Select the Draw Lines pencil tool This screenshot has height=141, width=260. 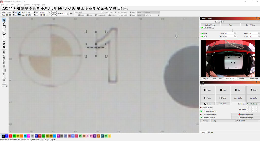click(x=4, y=23)
